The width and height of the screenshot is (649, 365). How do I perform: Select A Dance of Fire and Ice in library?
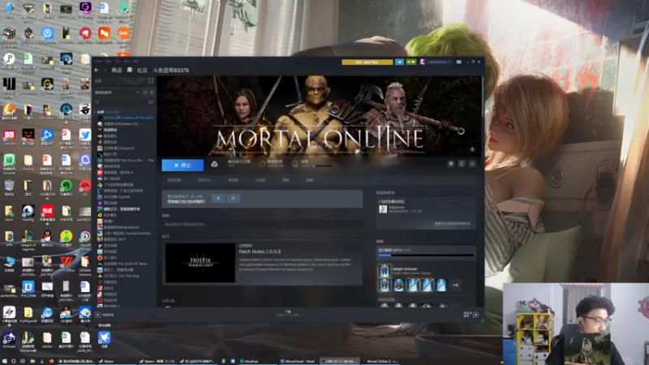pyautogui.click(x=126, y=118)
